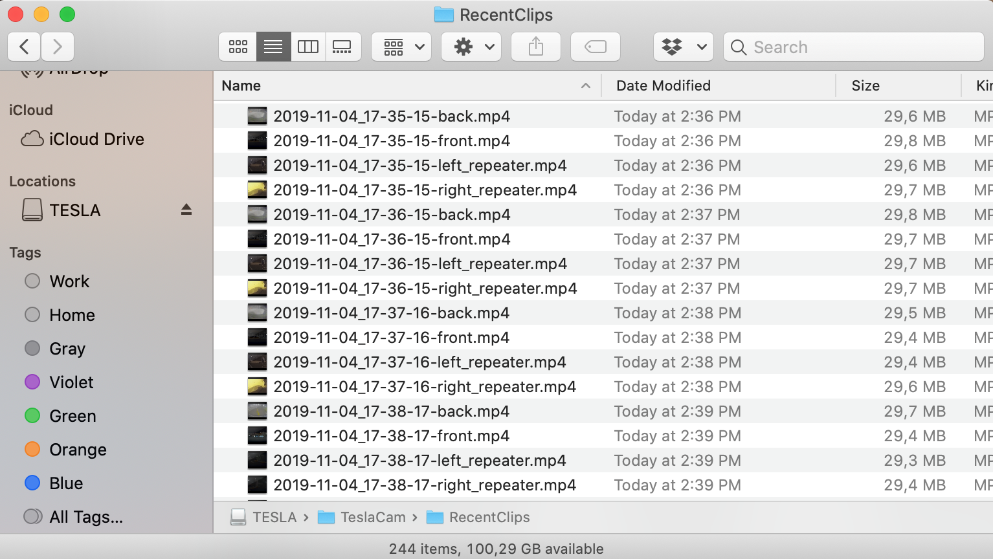Select file 2019-11-04_17-36-15-back.mp4
The height and width of the screenshot is (559, 993).
[392, 215]
